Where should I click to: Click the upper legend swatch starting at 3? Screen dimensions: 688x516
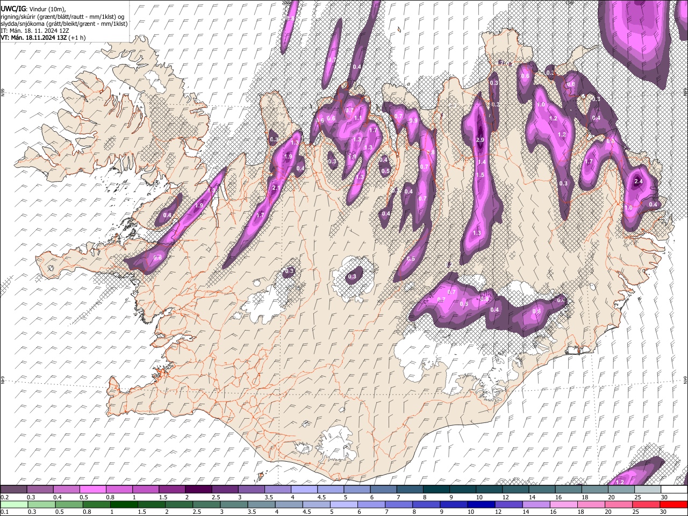(251, 489)
